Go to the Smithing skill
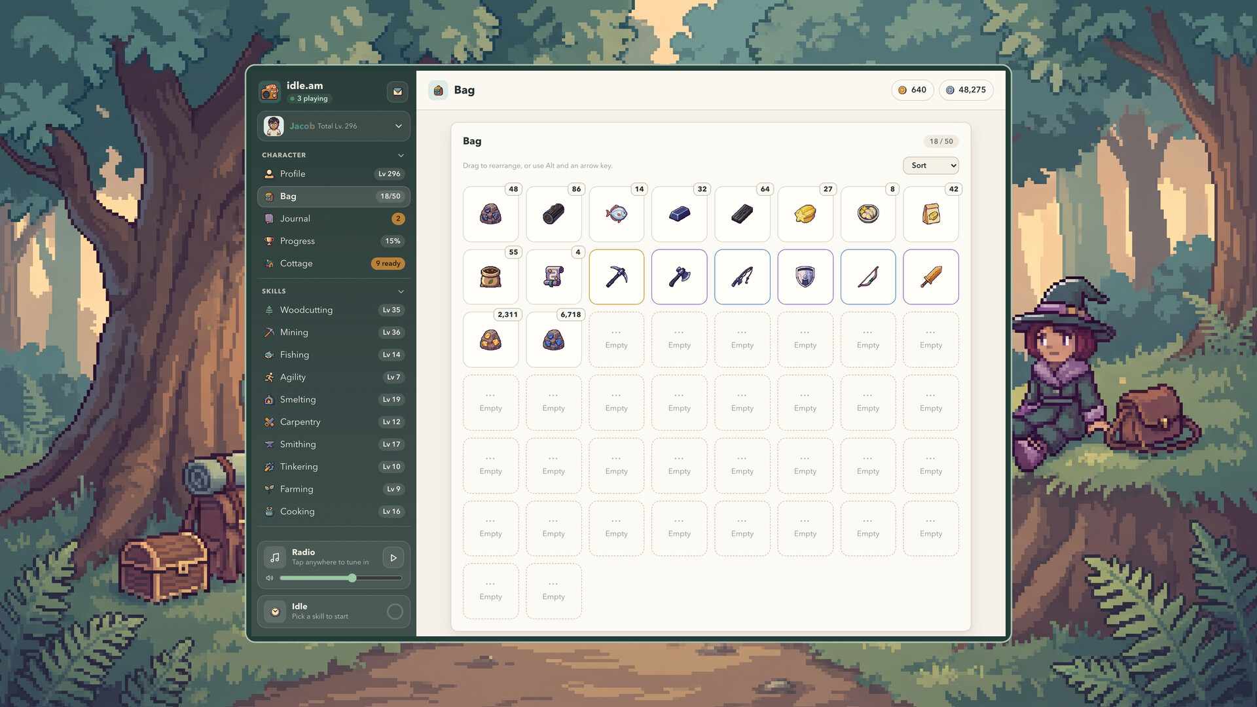 point(333,444)
